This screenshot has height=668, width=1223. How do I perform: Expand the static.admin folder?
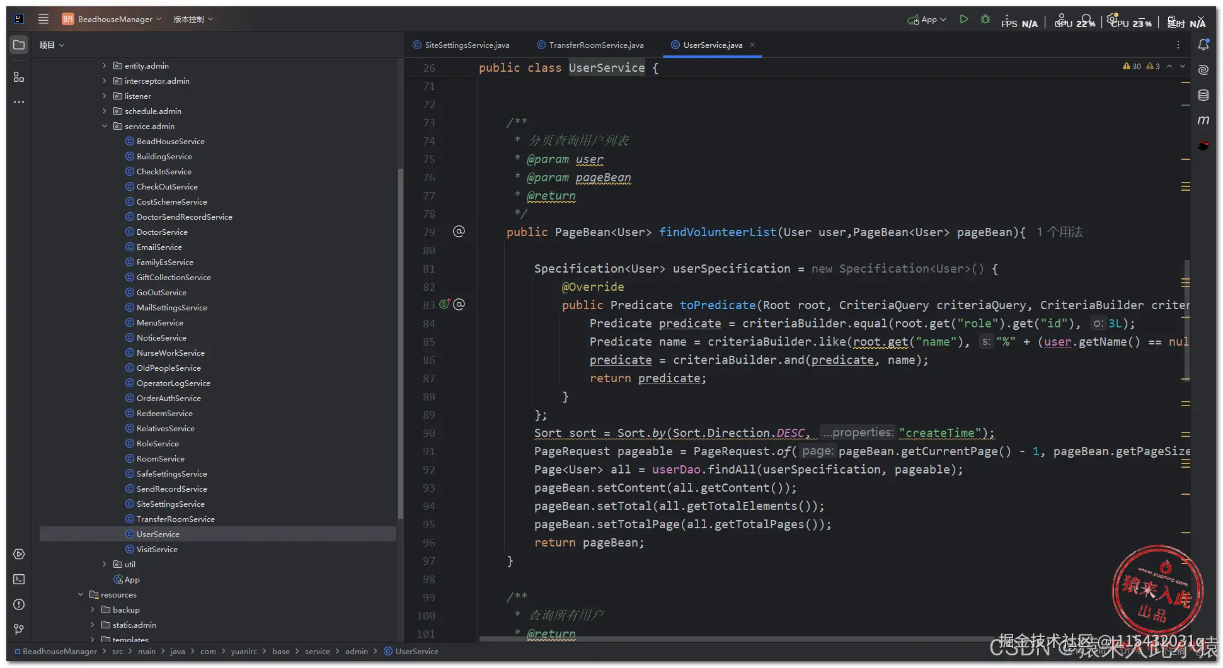tap(93, 625)
